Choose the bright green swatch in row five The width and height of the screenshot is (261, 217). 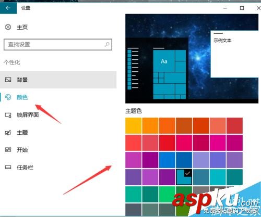coord(167,194)
